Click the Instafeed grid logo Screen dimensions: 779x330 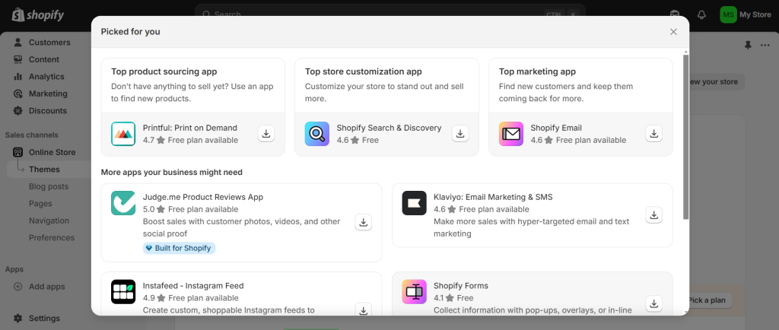point(123,292)
